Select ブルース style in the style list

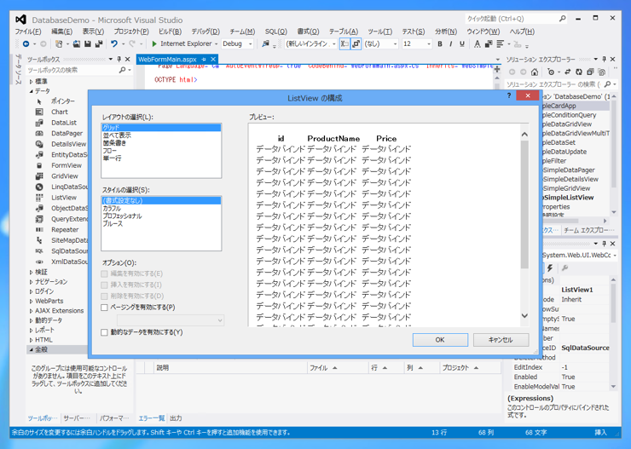(113, 223)
